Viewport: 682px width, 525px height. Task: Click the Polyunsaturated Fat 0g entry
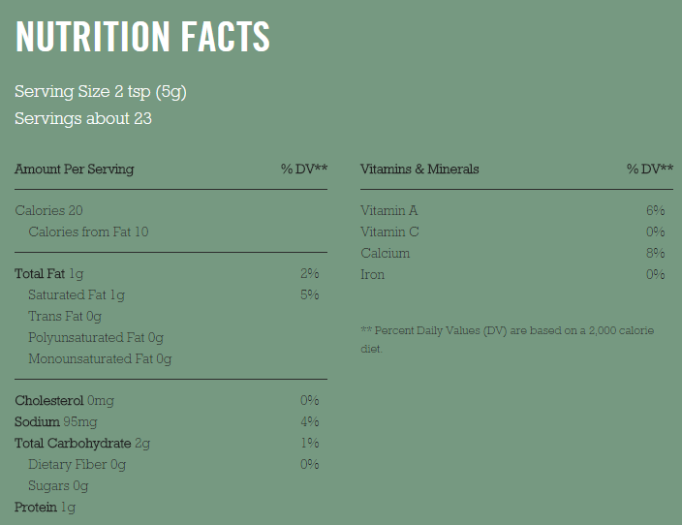coord(96,338)
